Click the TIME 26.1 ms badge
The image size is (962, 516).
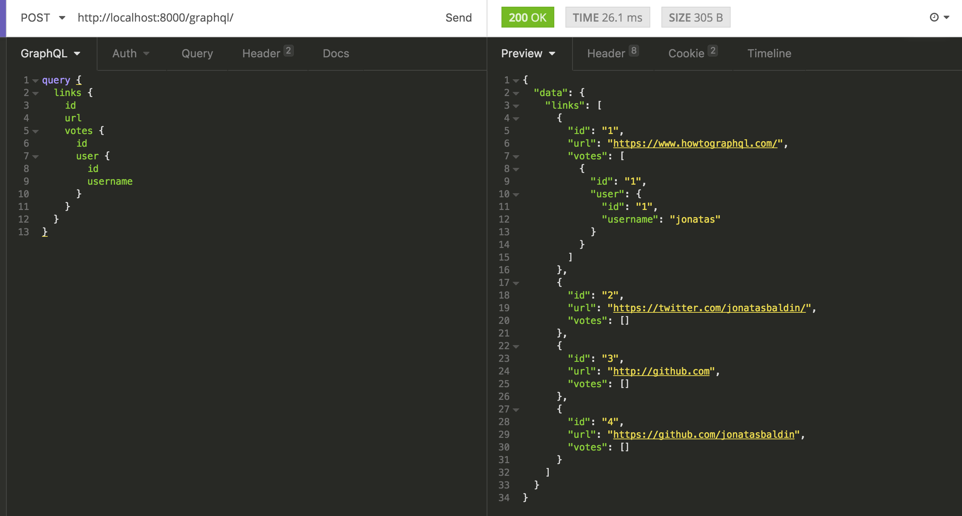click(607, 17)
